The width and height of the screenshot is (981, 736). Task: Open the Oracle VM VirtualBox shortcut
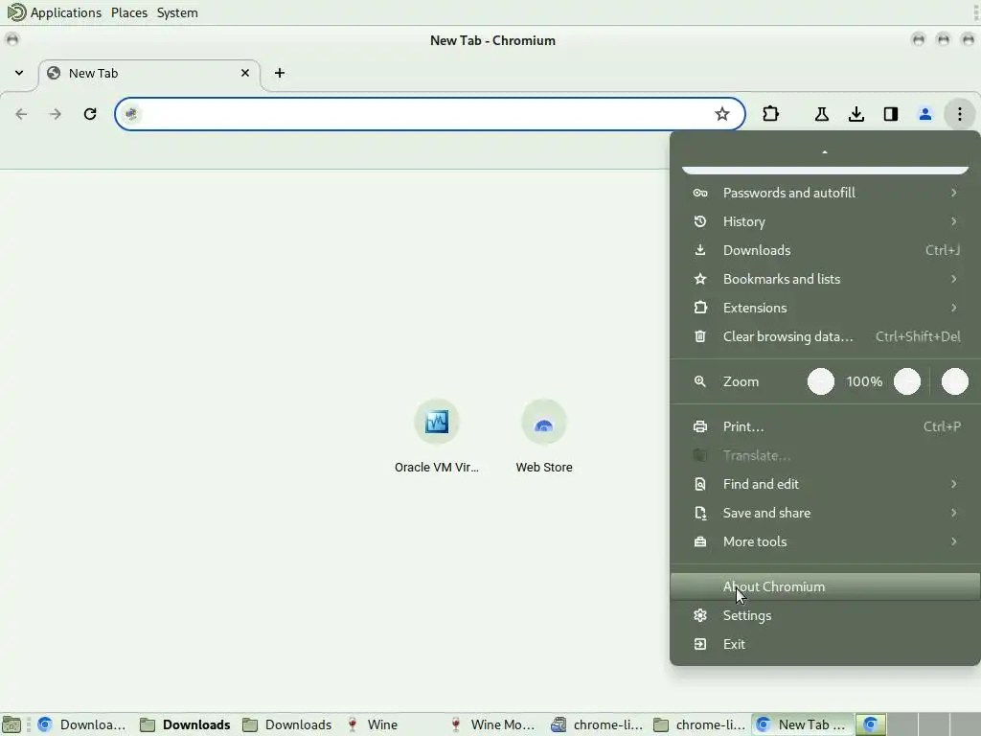click(x=437, y=436)
